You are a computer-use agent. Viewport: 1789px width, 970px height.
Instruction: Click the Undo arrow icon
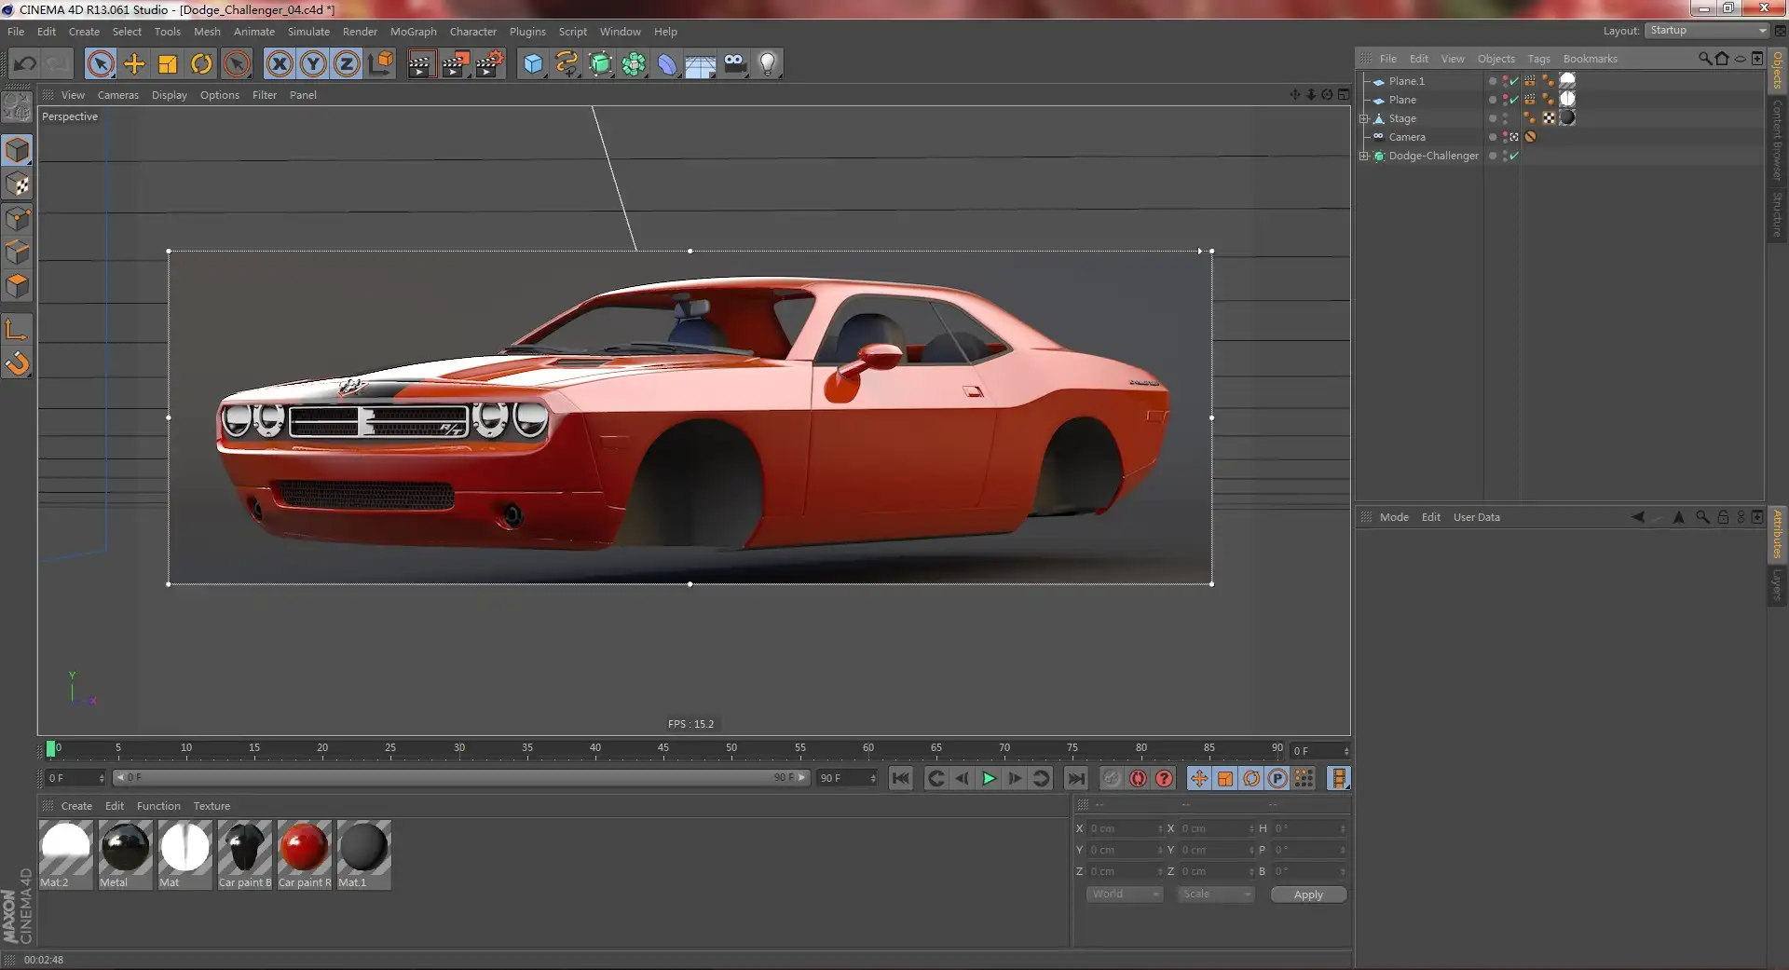25,63
